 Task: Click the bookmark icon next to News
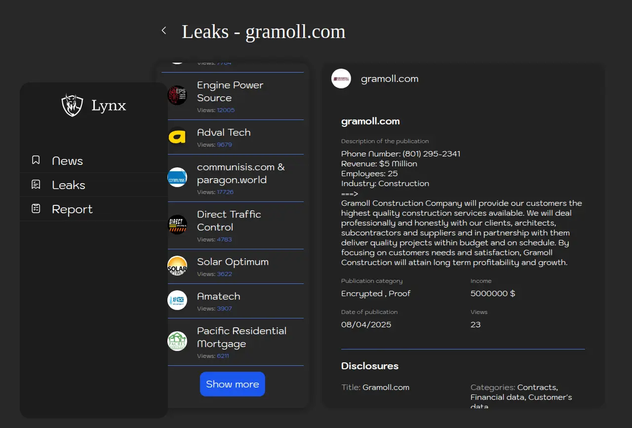coord(36,160)
